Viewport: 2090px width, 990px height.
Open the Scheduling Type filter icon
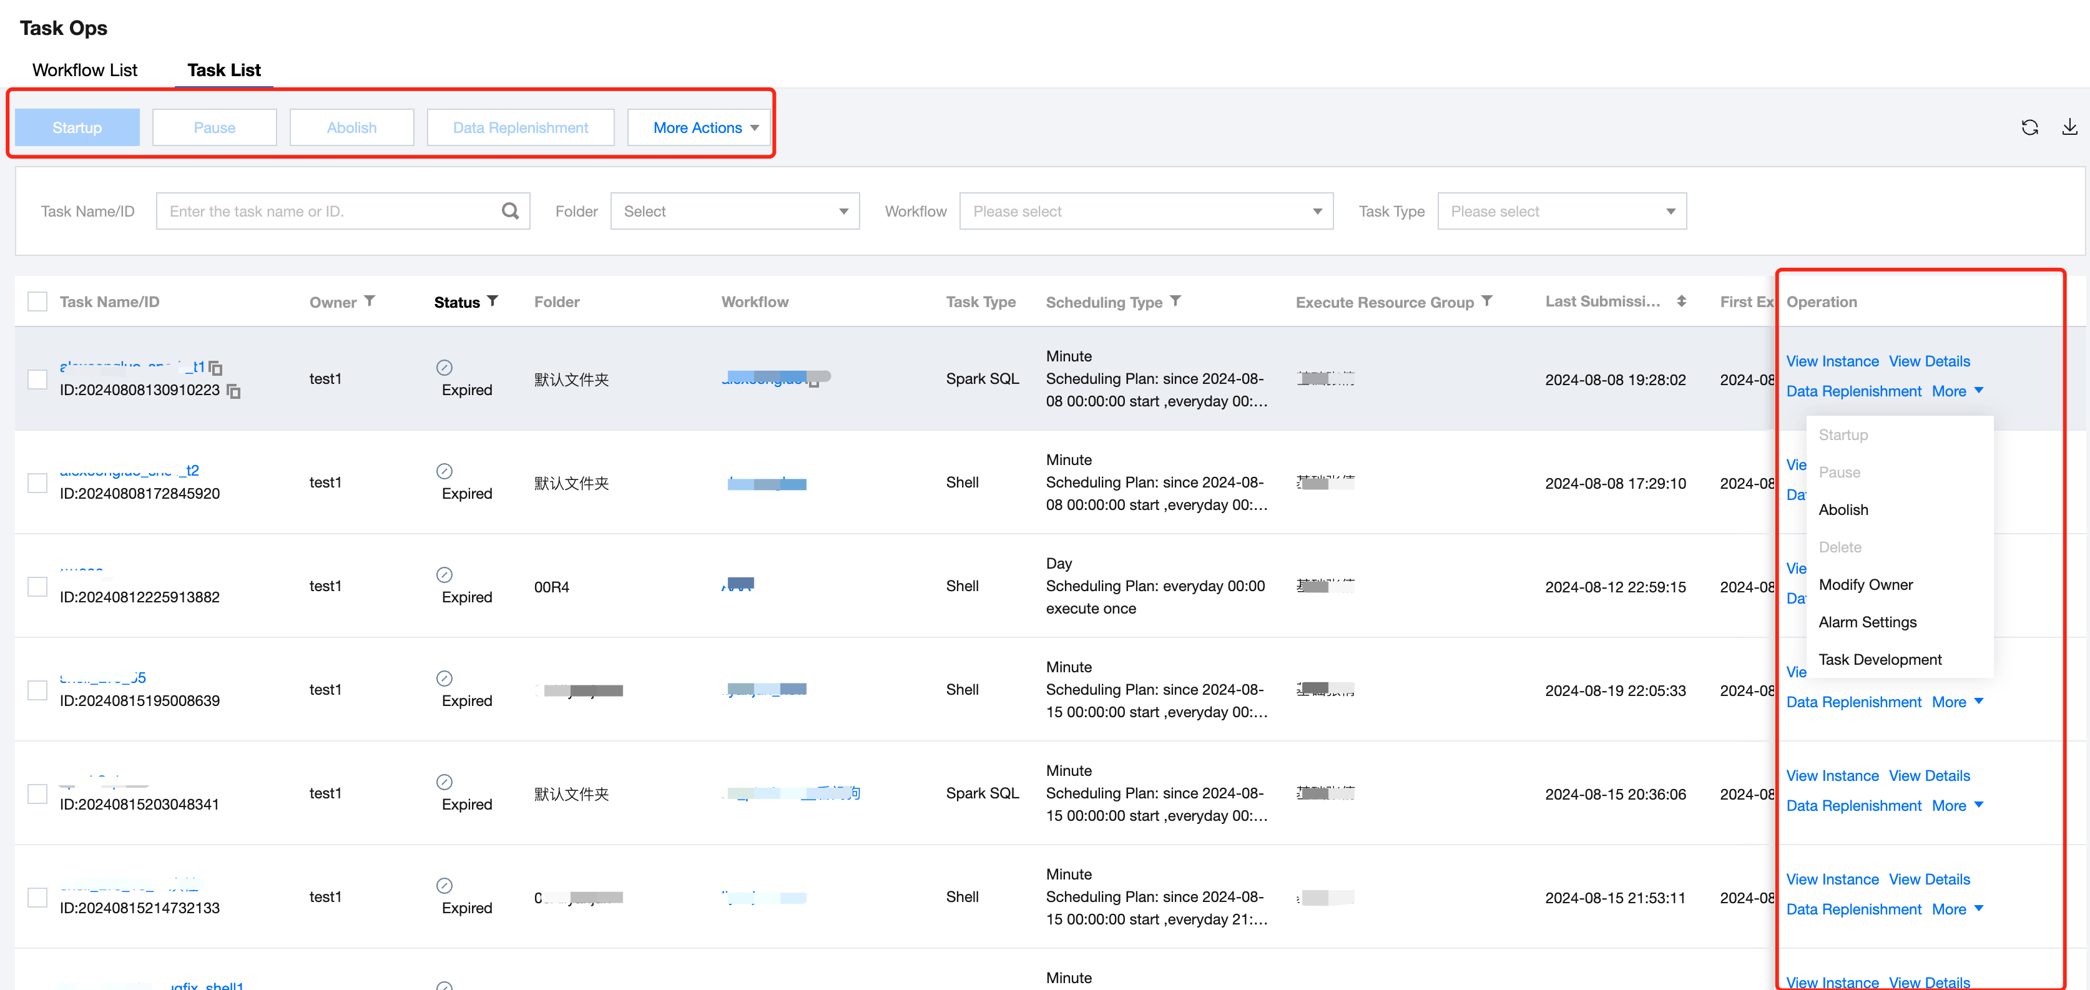(x=1175, y=301)
